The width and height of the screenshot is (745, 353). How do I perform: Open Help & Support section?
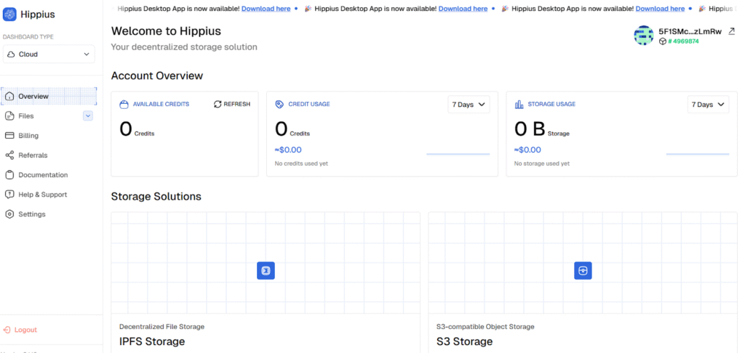[x=42, y=195]
